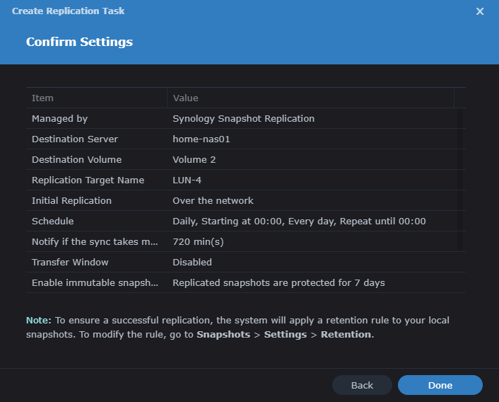499x402 pixels.
Task: Select the Destination Server row label
Action: click(75, 139)
